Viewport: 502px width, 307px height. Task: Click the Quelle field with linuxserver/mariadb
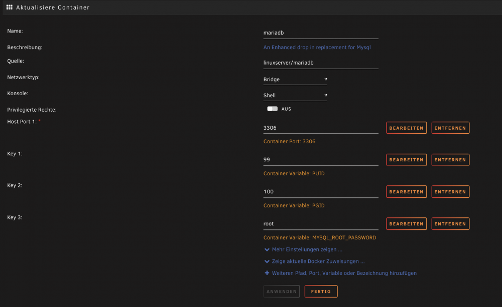tap(321, 63)
